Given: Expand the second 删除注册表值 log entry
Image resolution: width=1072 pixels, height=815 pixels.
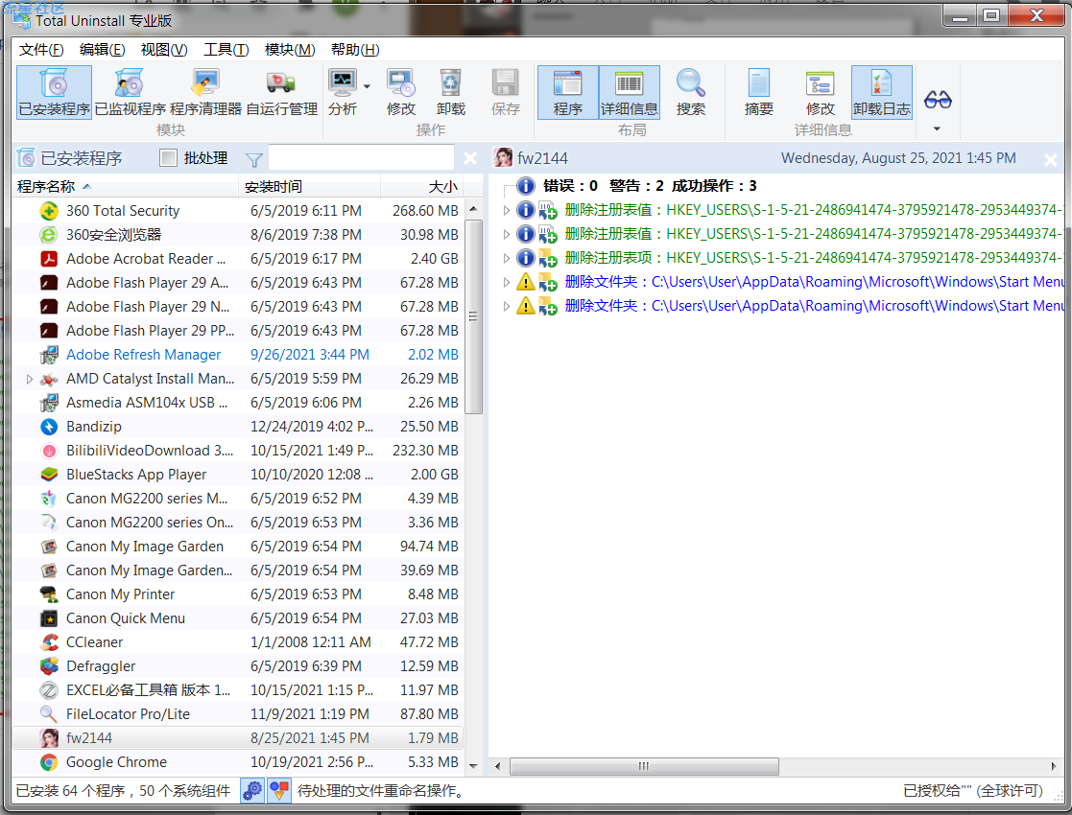Looking at the screenshot, I should pyautogui.click(x=506, y=234).
